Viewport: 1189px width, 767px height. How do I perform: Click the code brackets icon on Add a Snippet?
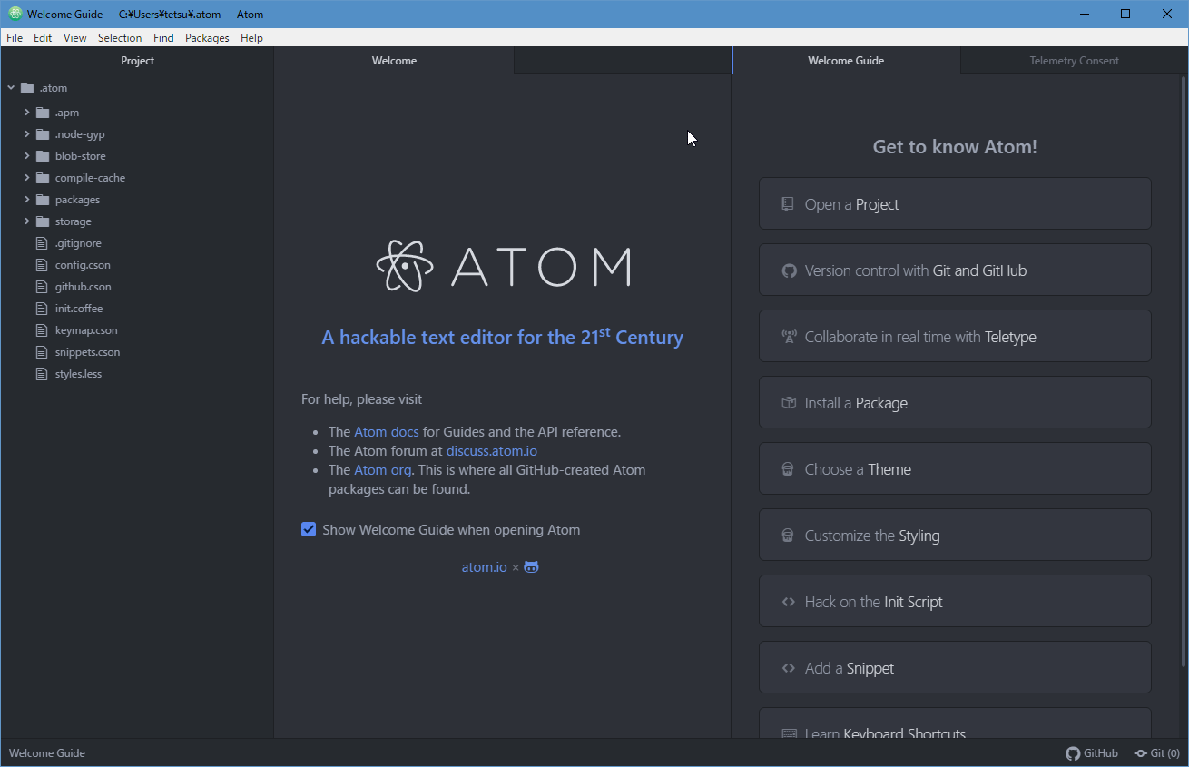pyautogui.click(x=788, y=668)
